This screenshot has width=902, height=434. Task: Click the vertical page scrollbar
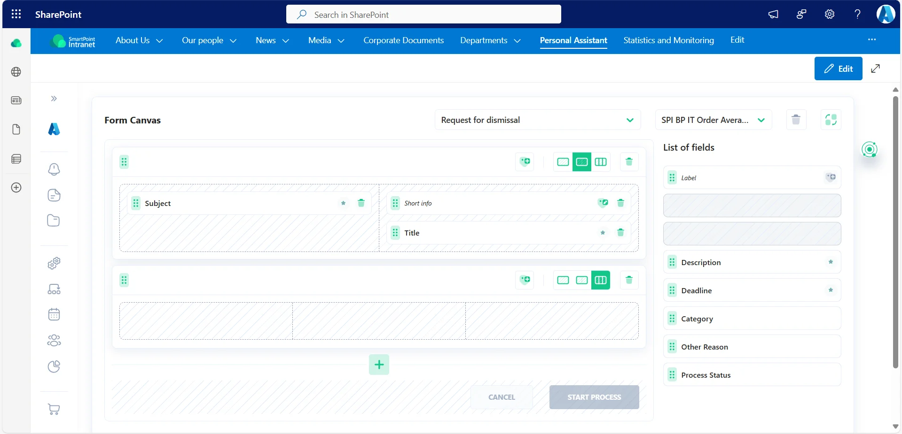(895, 232)
